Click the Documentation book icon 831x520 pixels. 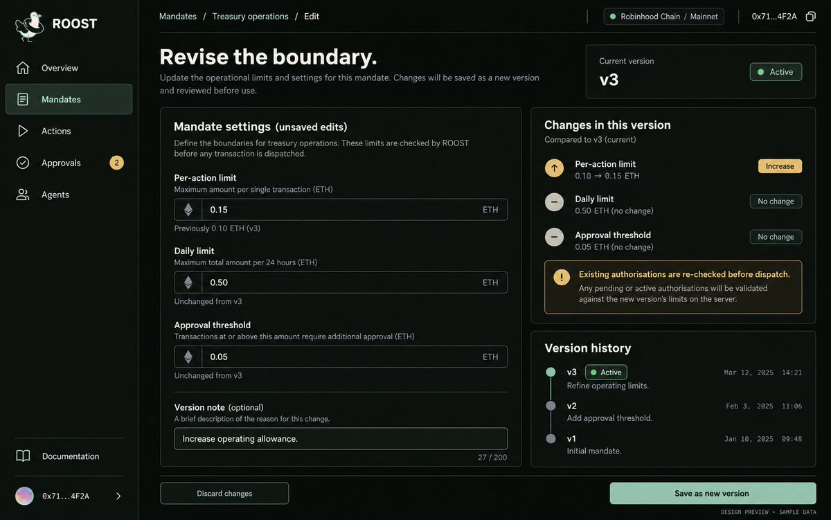tap(23, 456)
